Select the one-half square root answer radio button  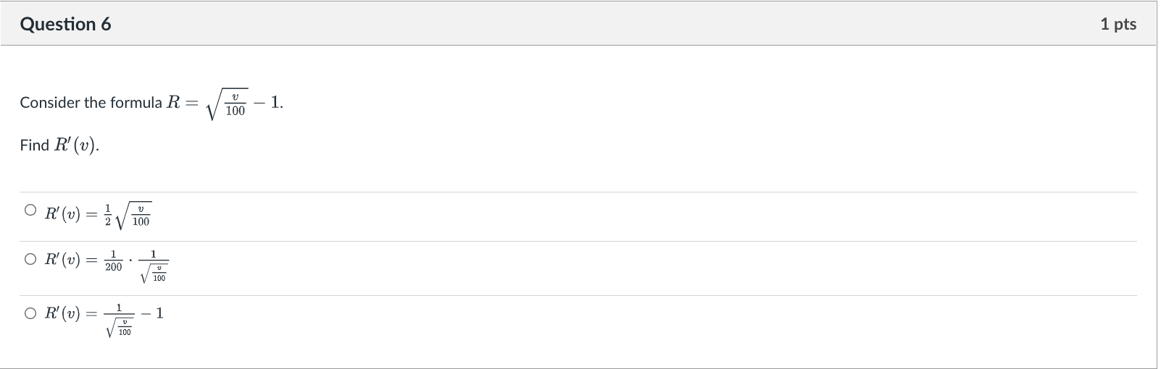click(30, 211)
